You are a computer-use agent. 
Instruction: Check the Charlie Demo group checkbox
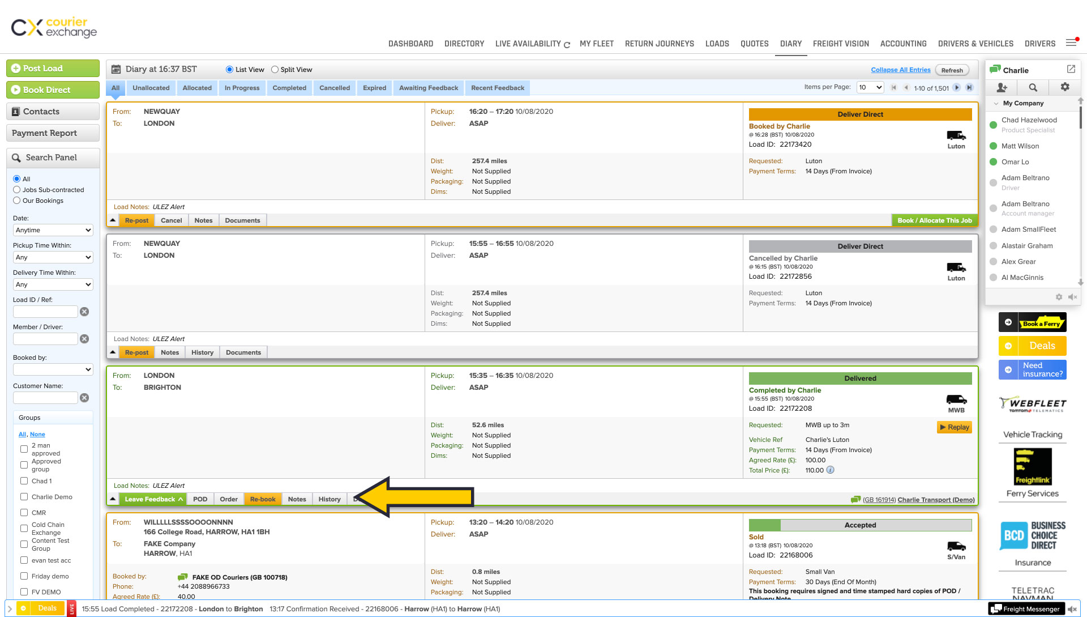click(24, 497)
